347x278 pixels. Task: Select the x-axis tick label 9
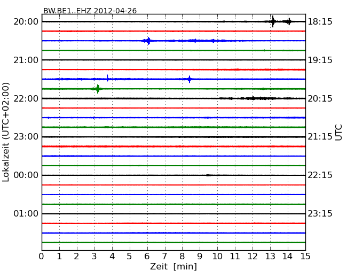tap(200, 256)
